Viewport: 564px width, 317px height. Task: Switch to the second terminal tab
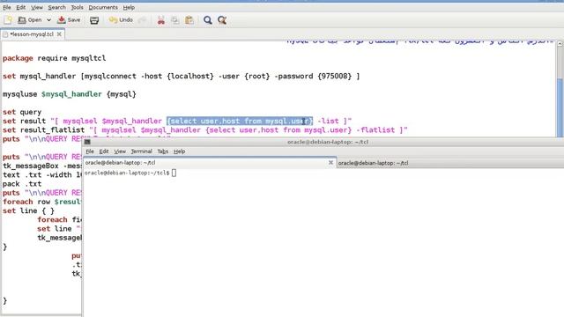pos(450,163)
